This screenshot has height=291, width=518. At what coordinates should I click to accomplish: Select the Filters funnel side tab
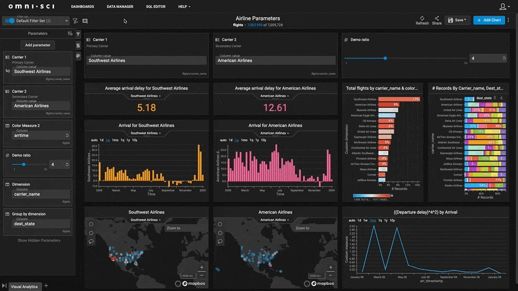[78, 34]
